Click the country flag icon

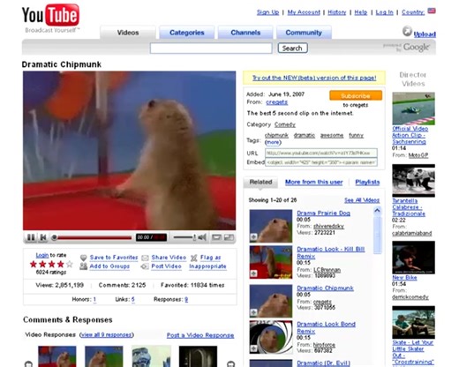[x=432, y=11]
